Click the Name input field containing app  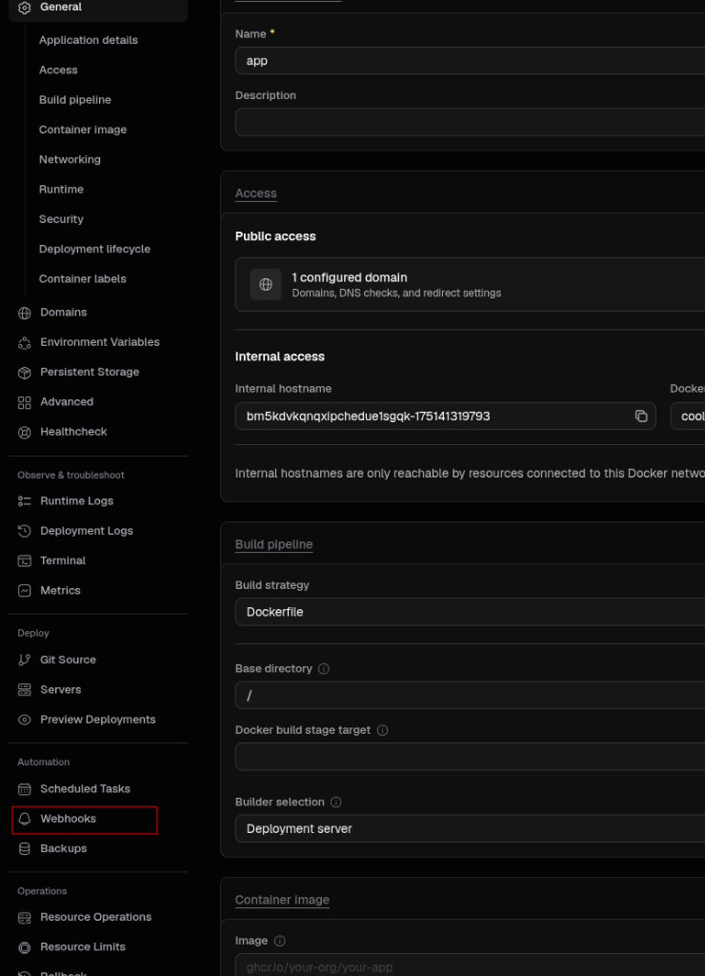[x=470, y=61]
